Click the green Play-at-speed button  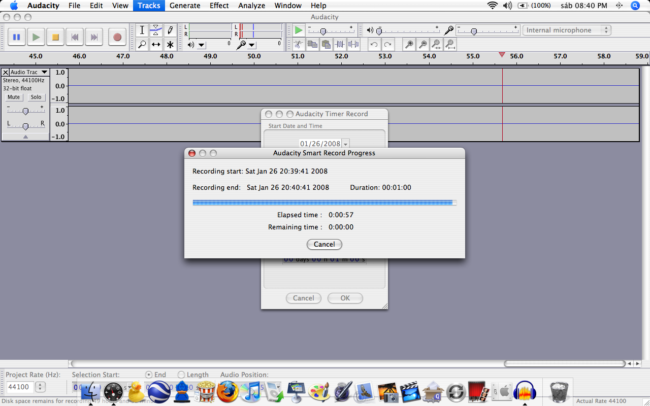point(299,30)
